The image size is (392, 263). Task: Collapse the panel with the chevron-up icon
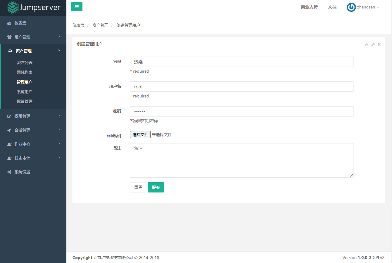[367, 44]
